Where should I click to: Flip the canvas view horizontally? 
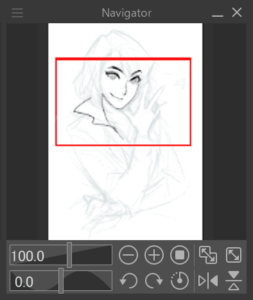(x=208, y=281)
